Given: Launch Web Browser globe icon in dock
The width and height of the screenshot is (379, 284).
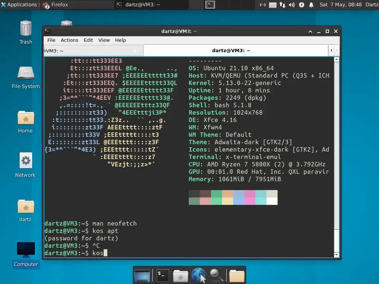Looking at the screenshot, I should (x=198, y=275).
